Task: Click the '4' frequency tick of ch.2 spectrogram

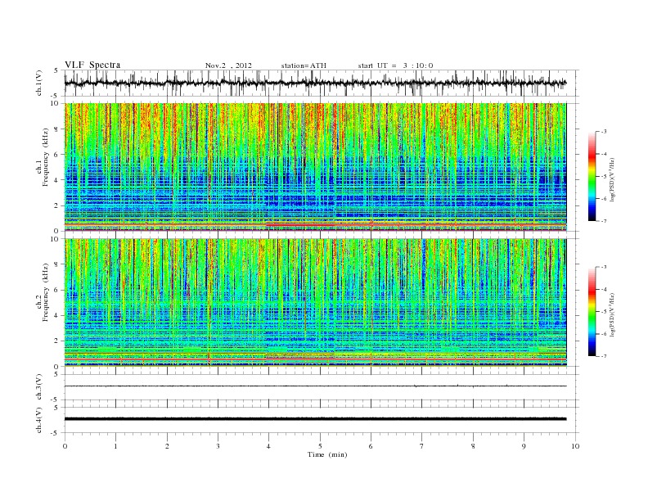Action: point(57,316)
